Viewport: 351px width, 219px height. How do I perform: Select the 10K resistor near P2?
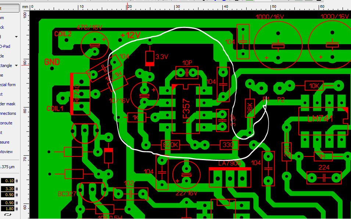tap(314, 86)
